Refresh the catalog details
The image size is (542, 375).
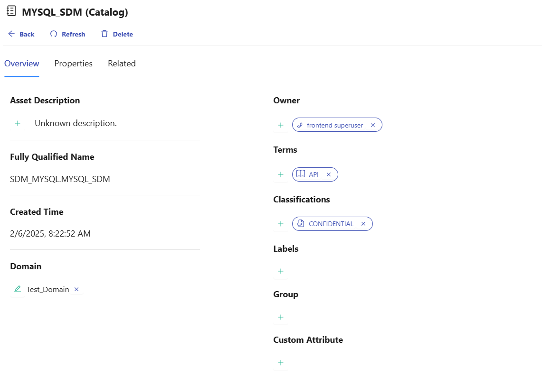coord(68,34)
